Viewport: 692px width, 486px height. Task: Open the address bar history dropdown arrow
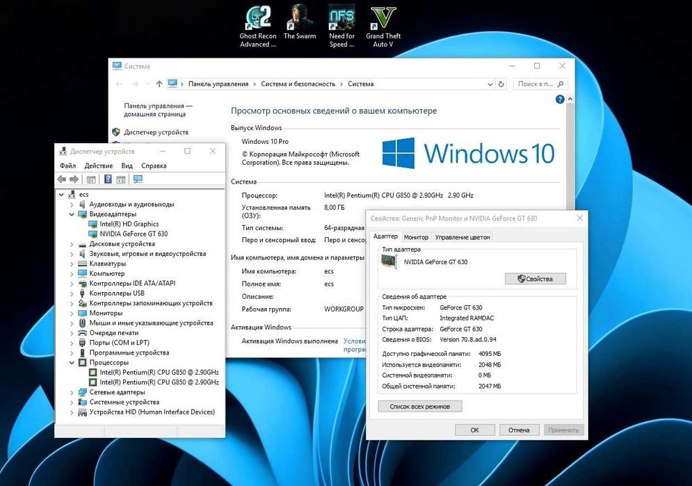tap(490, 84)
